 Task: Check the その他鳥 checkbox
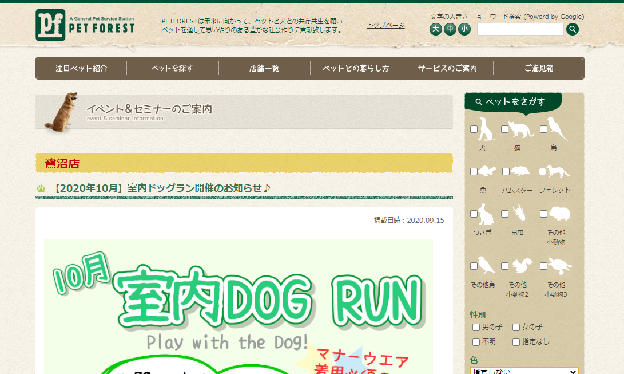474,266
